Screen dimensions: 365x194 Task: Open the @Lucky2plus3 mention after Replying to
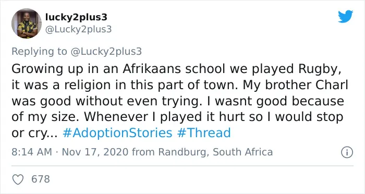point(106,51)
